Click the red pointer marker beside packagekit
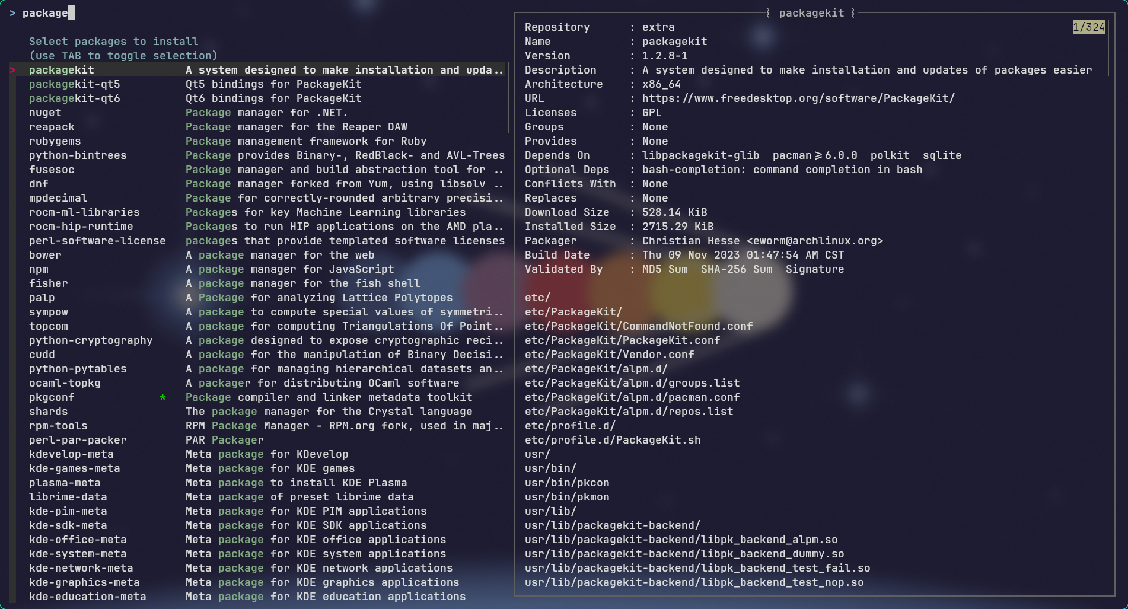 point(12,70)
